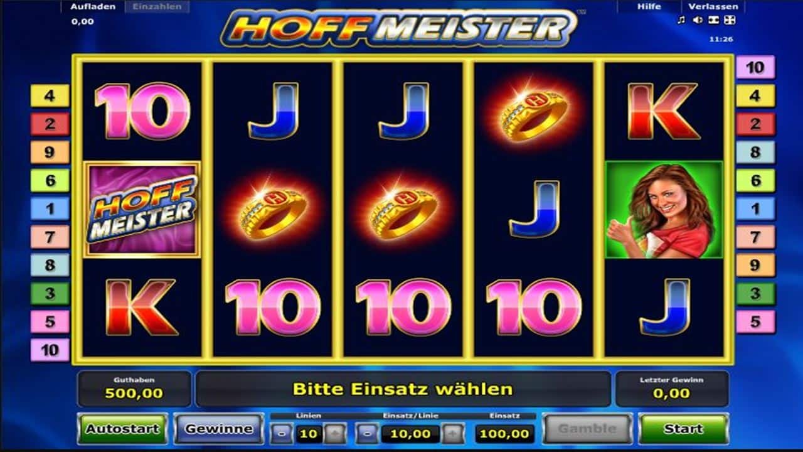Select the red payline 2 marker on right
Image resolution: width=803 pixels, height=452 pixels.
[755, 124]
